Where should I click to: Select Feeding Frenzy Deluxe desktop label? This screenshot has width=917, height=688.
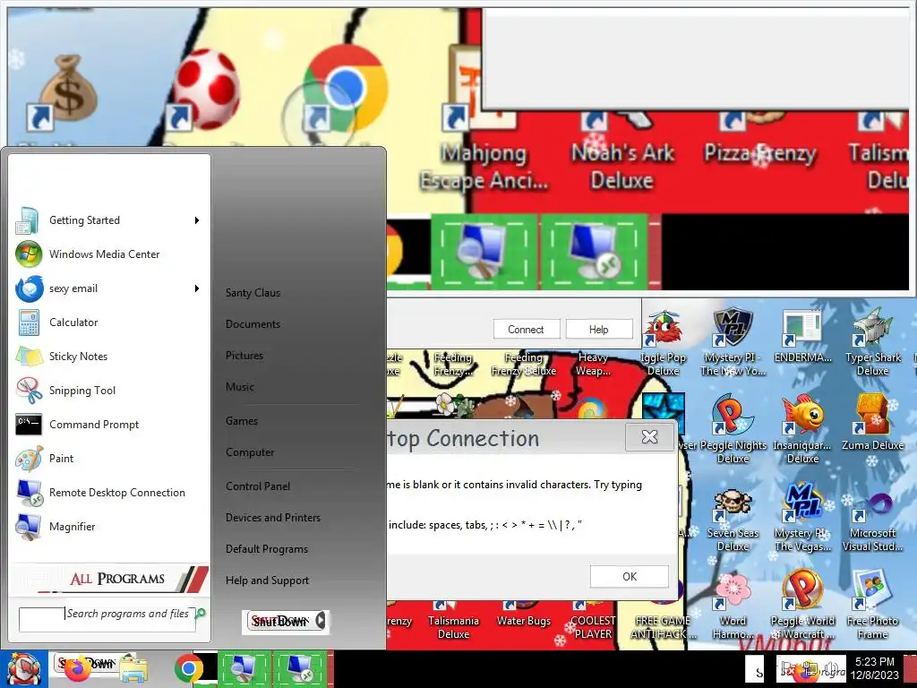[523, 364]
